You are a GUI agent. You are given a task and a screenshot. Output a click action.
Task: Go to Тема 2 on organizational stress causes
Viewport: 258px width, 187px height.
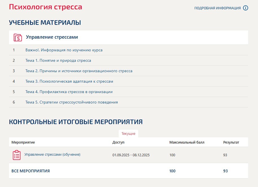click(x=79, y=71)
